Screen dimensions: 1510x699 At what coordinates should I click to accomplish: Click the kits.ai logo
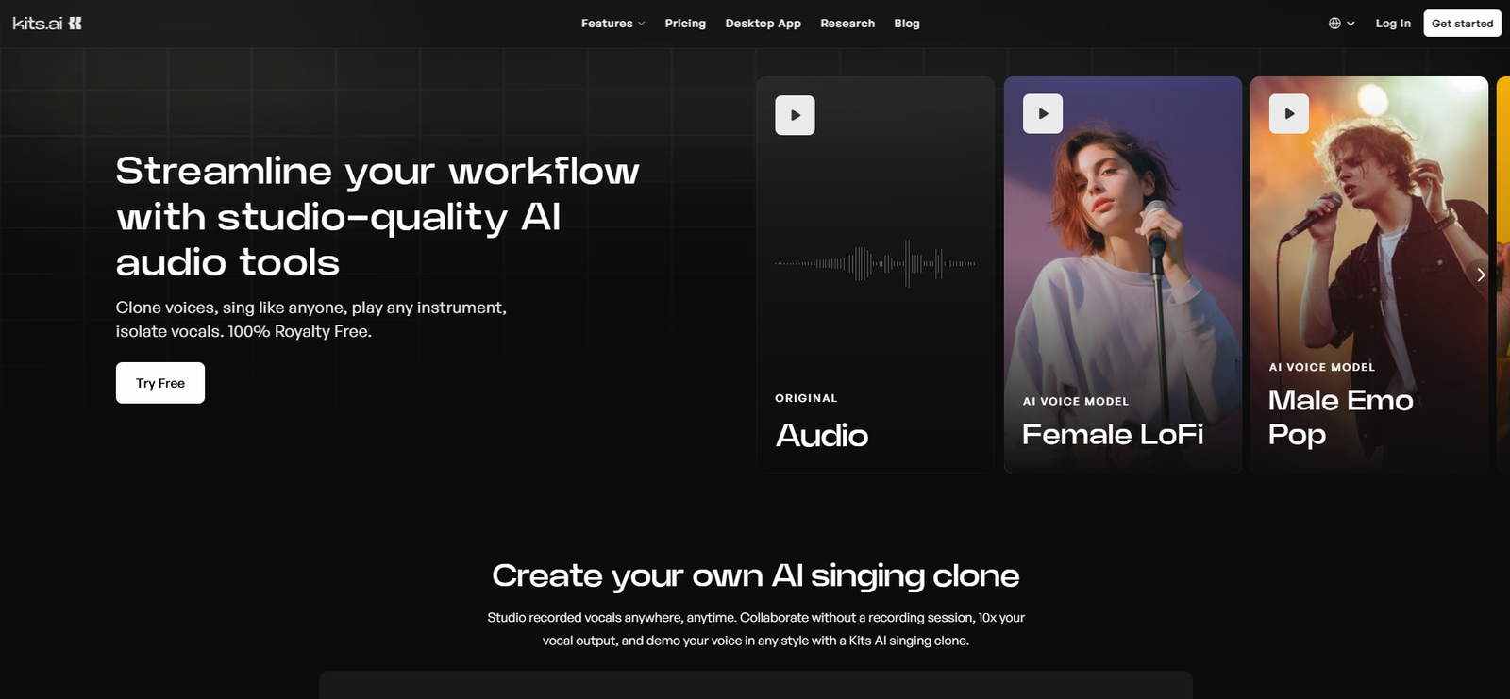click(x=47, y=24)
